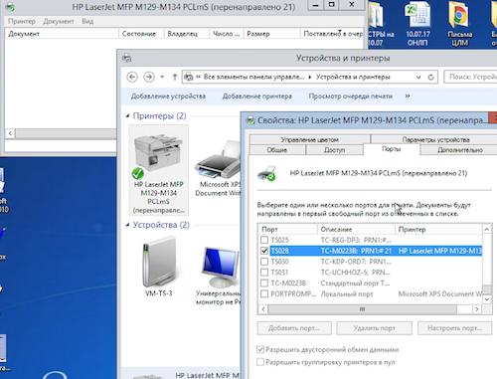Switch to the Доступ tab
Screen dimensions: 497x379
[334, 150]
